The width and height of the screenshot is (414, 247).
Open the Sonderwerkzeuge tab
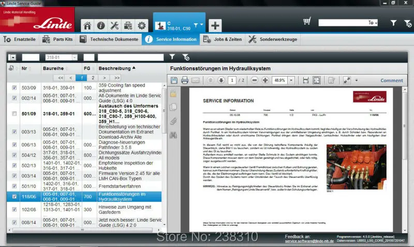273,39
